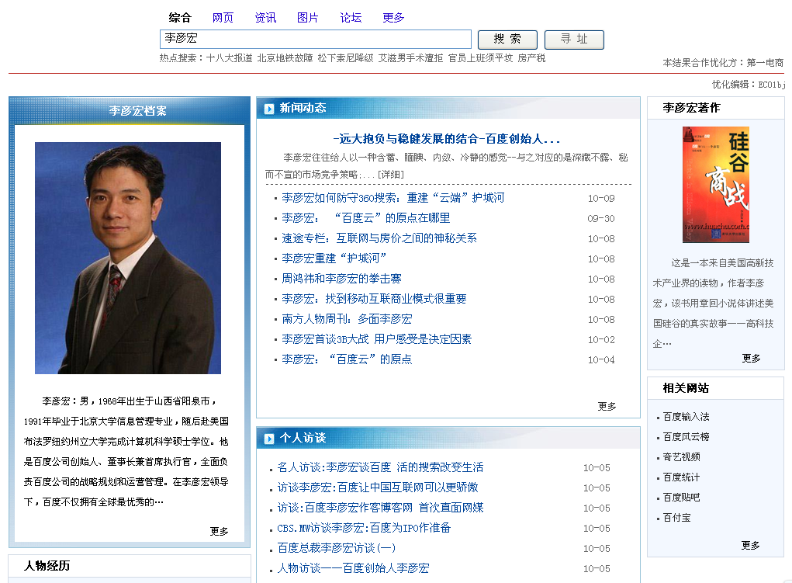Click the 详细 link after the news summary
792x583 pixels.
click(x=390, y=174)
